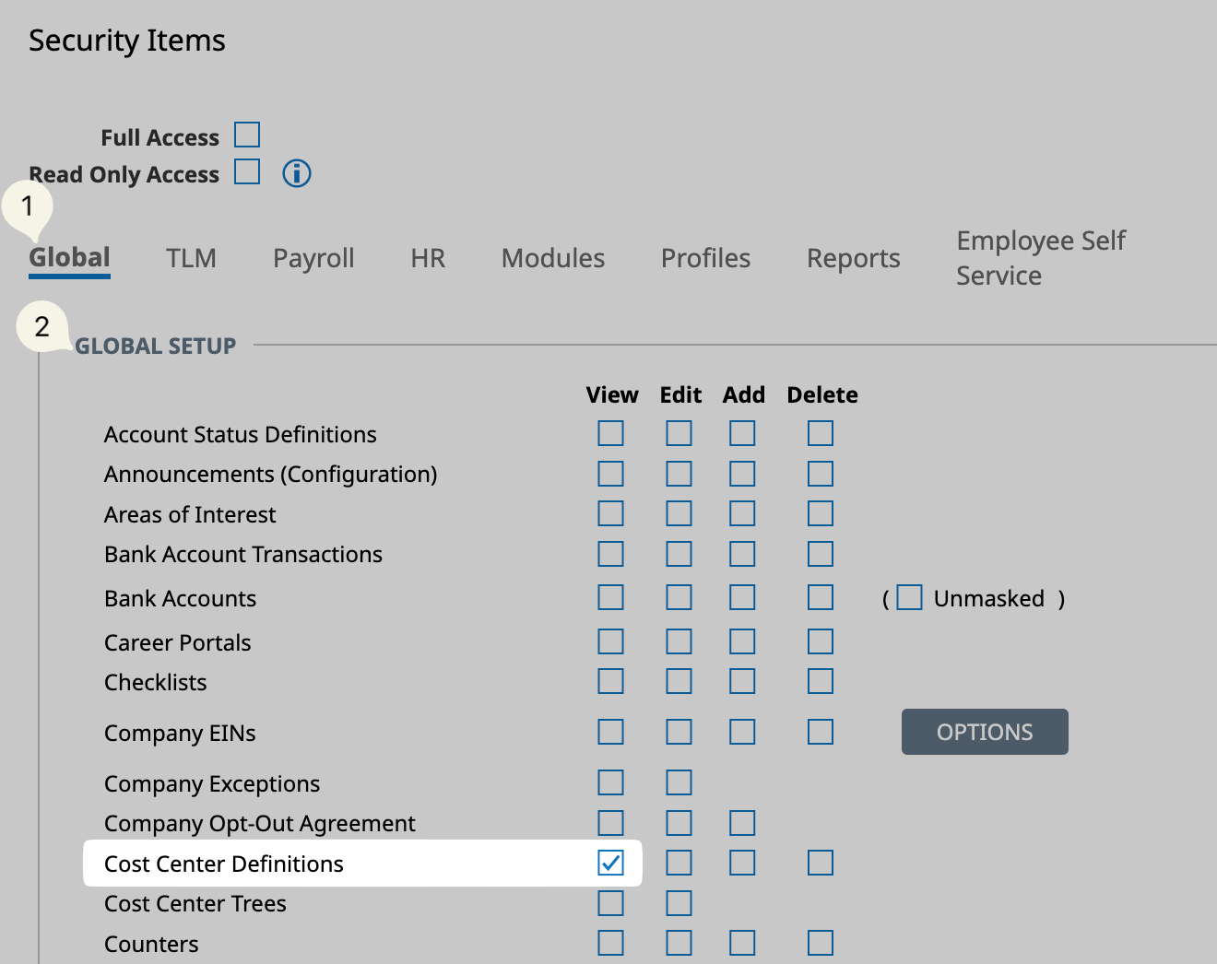Image resolution: width=1217 pixels, height=964 pixels.
Task: Check View for Account Status Definitions
Action: pyautogui.click(x=610, y=433)
